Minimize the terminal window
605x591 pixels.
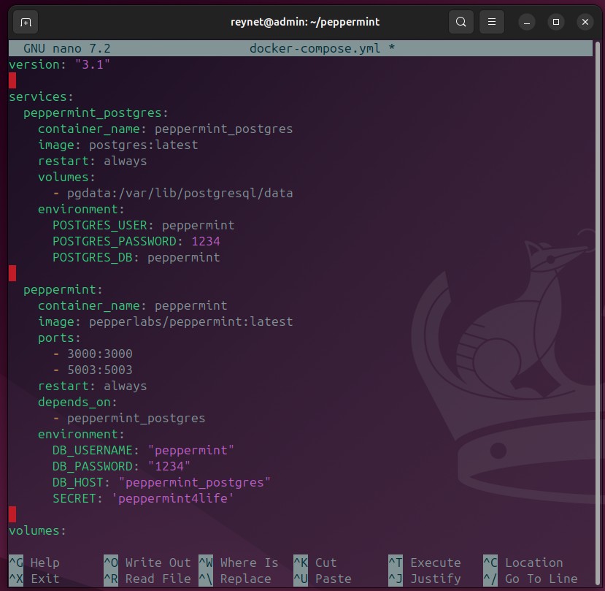point(527,22)
